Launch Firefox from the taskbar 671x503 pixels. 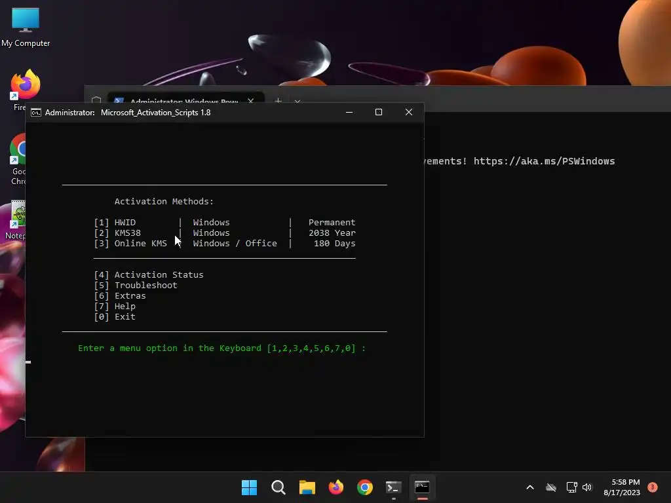[336, 487]
